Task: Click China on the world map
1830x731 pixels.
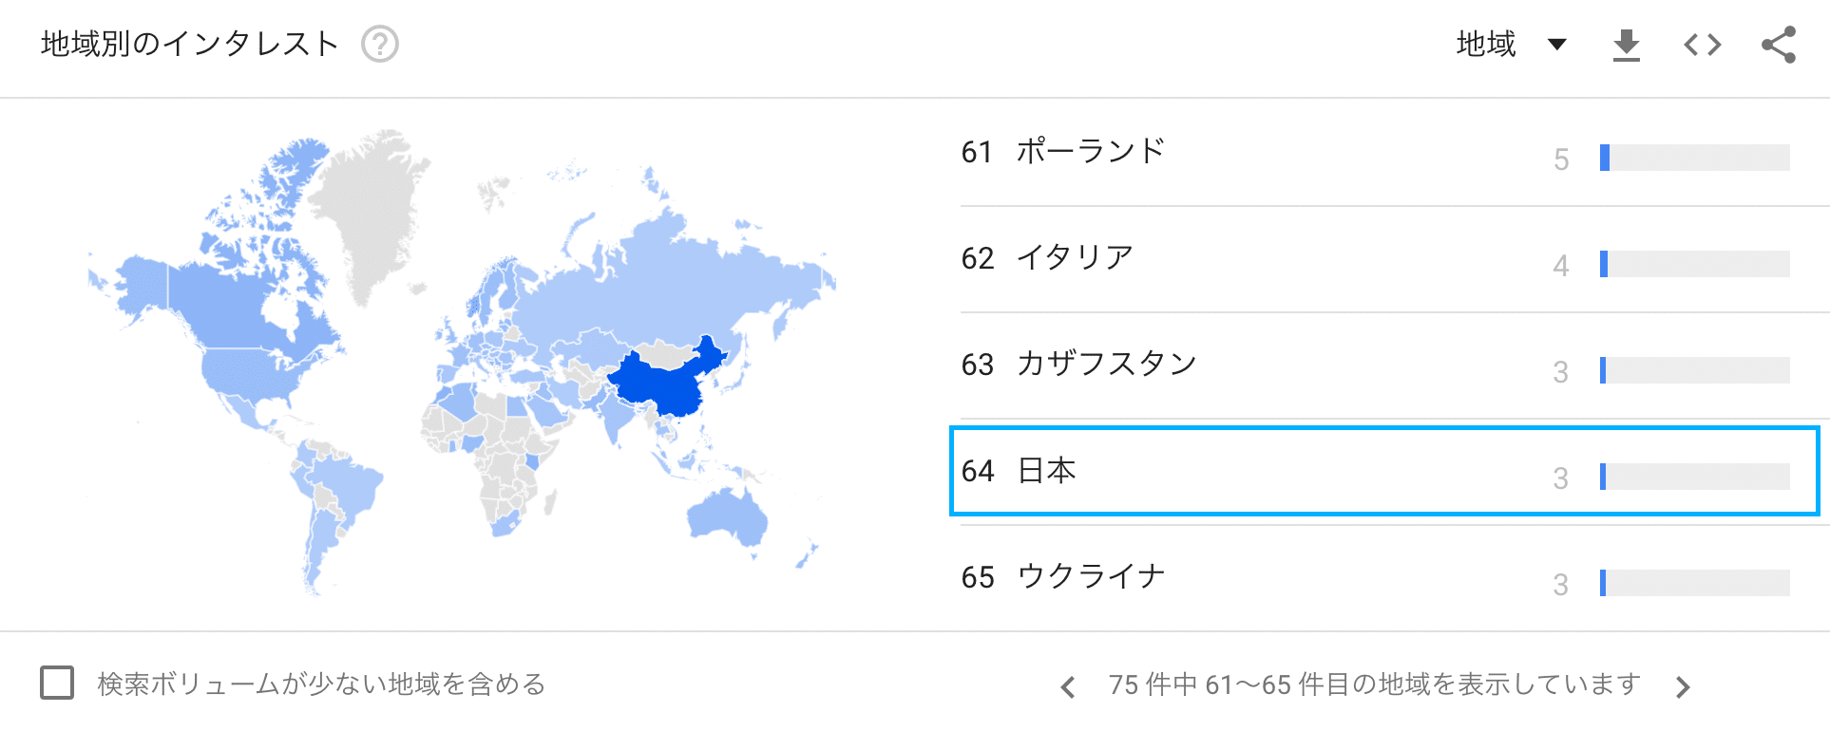Action: [x=665, y=380]
